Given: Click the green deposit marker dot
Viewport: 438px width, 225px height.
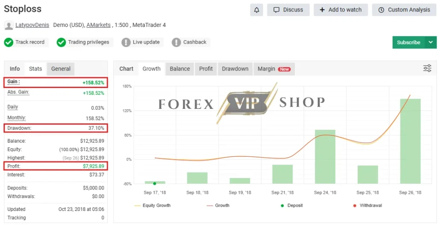Looking at the screenshot, I should point(154,184).
